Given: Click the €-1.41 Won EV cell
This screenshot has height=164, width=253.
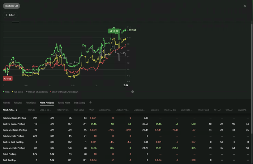Looking at the screenshot, I should pos(158,130).
